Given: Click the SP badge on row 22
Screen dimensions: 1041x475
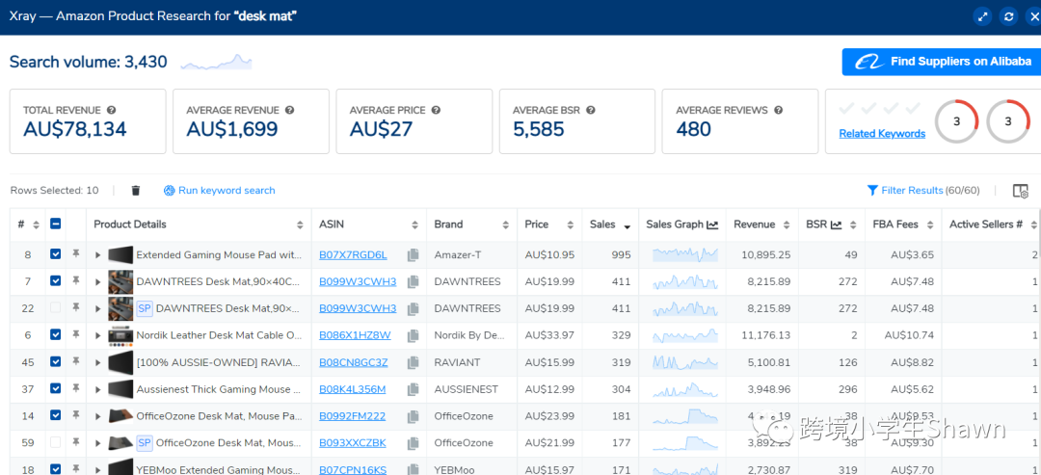Looking at the screenshot, I should click(144, 308).
